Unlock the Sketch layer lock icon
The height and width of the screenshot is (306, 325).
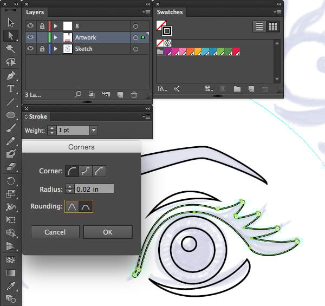(42, 49)
